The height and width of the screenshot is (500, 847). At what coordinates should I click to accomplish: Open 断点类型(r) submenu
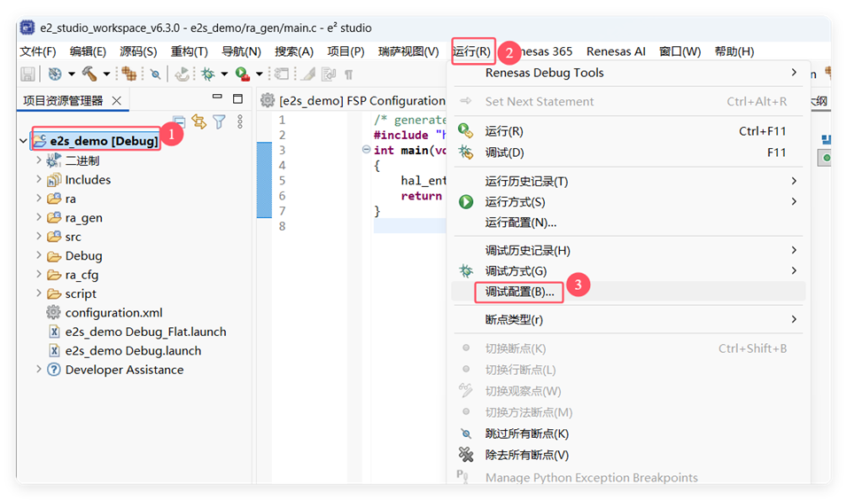pos(628,319)
